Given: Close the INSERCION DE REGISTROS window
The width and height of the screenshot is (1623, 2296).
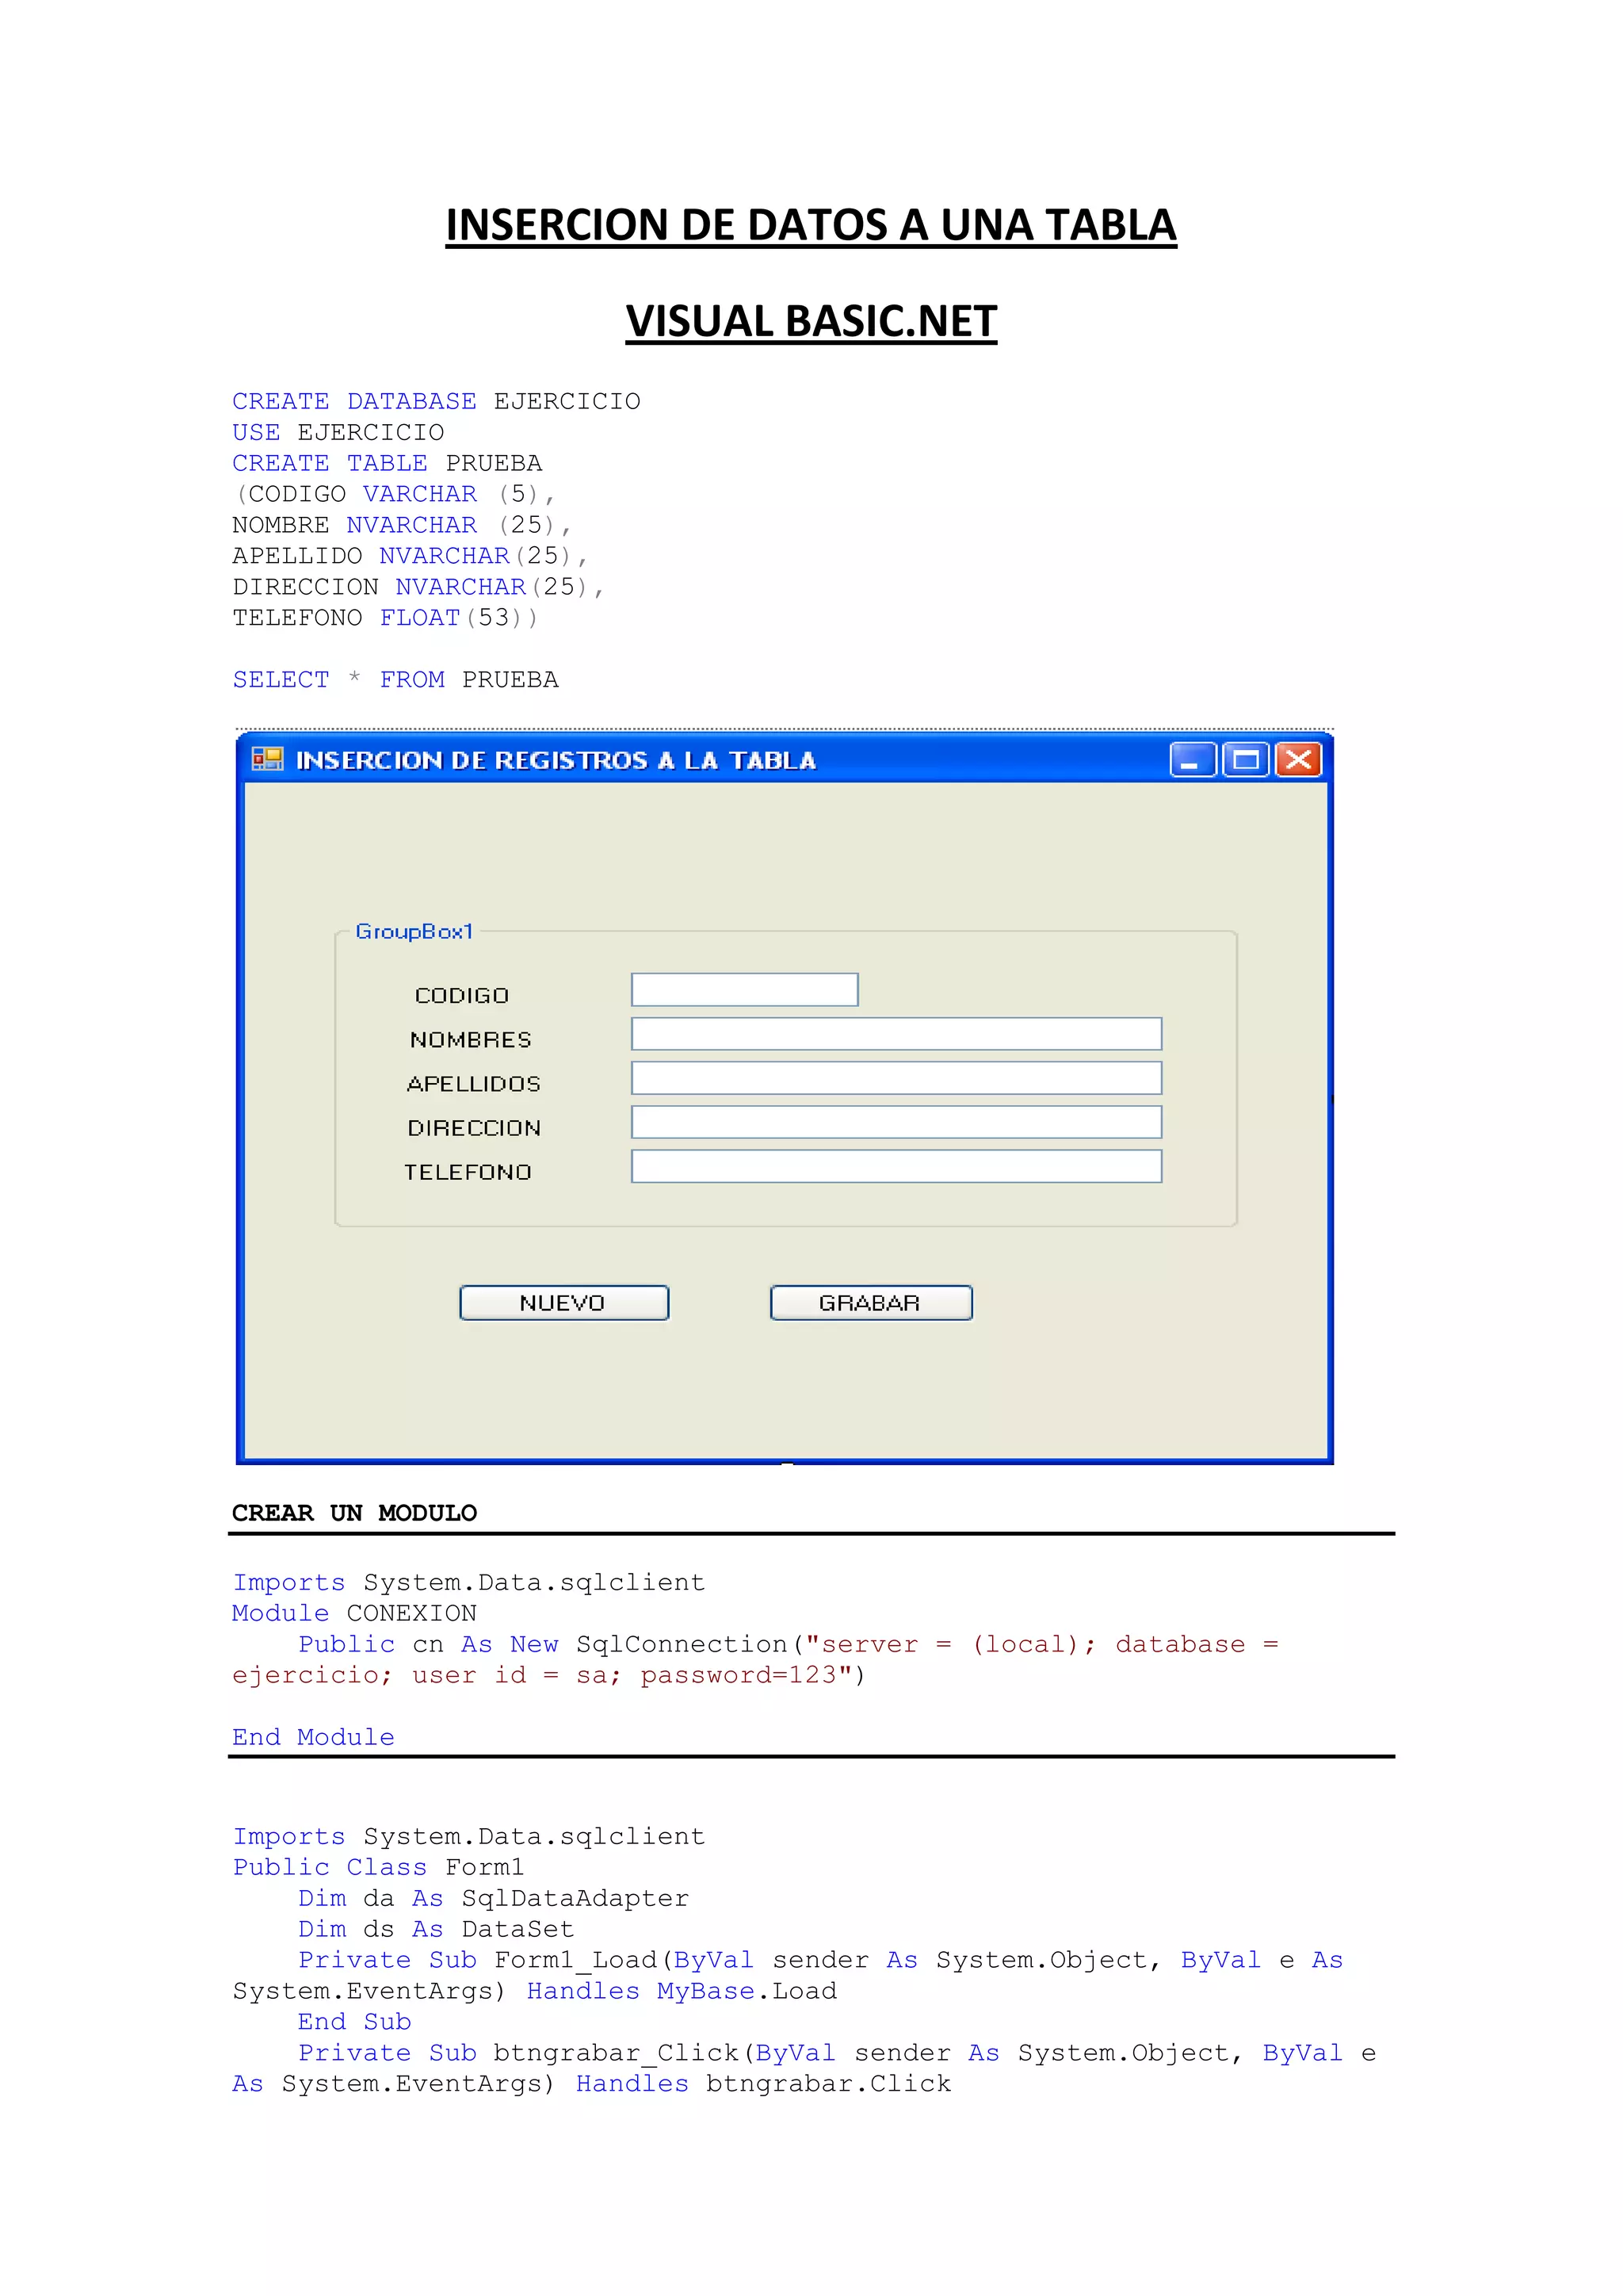Looking at the screenshot, I should coord(1299,760).
